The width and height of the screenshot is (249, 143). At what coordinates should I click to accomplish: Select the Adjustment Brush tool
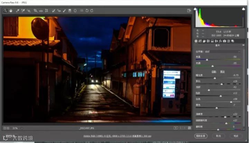[64, 11]
